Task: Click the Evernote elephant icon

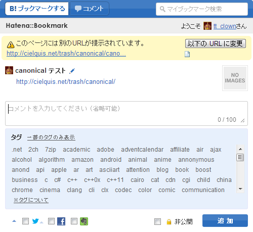Action: tap(84, 221)
